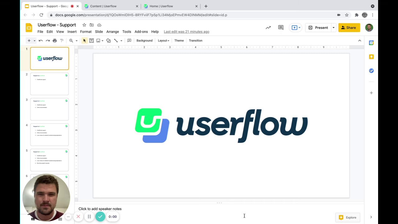Add a new slide with plus button

(x=29, y=40)
